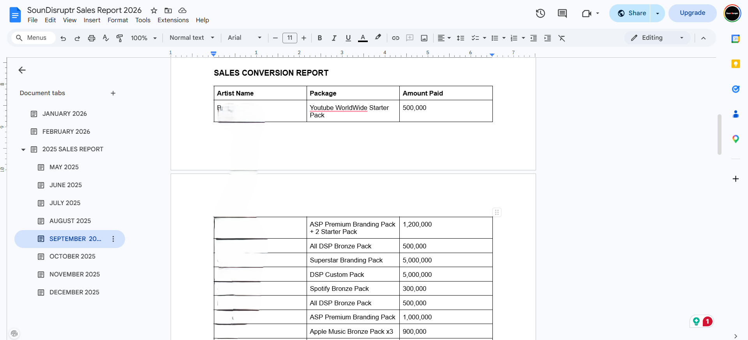This screenshot has width=748, height=340.
Task: Open the text color picker
Action: click(x=363, y=38)
